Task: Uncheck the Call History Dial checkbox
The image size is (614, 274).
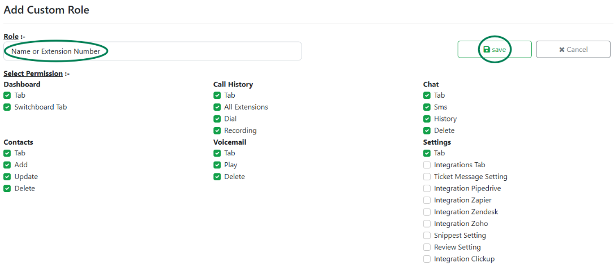Action: coord(217,119)
